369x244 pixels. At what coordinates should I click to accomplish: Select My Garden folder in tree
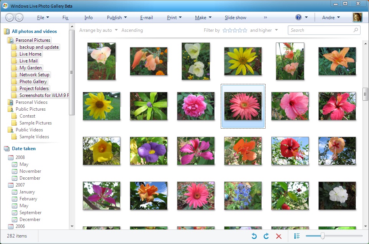coord(30,68)
